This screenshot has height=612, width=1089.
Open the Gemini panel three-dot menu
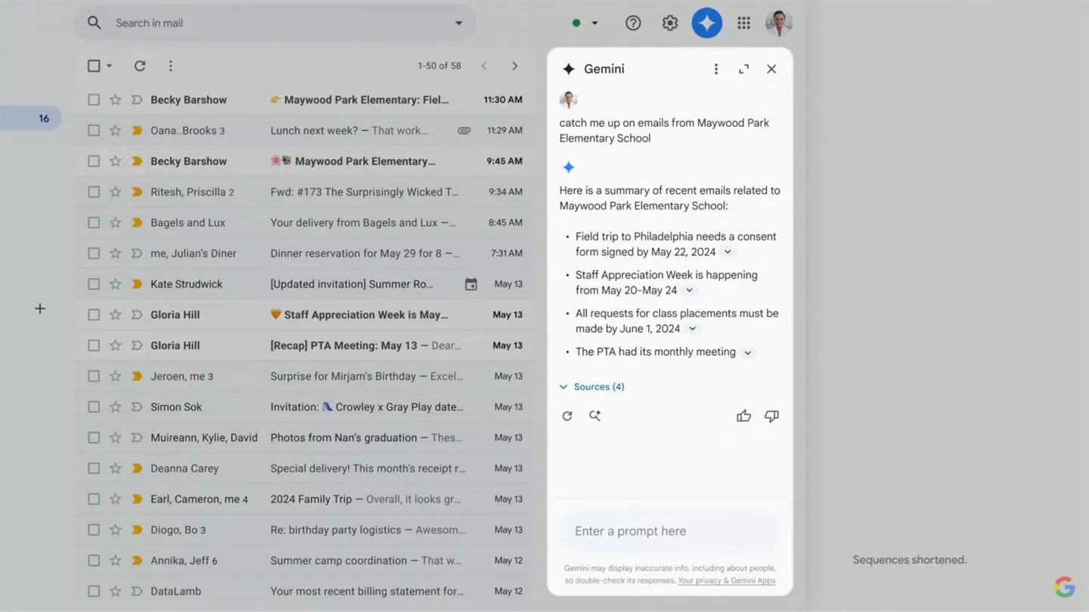715,69
